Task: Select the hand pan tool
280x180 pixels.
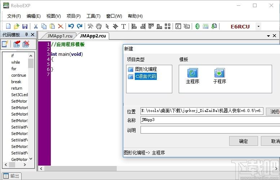Action: (x=99, y=26)
